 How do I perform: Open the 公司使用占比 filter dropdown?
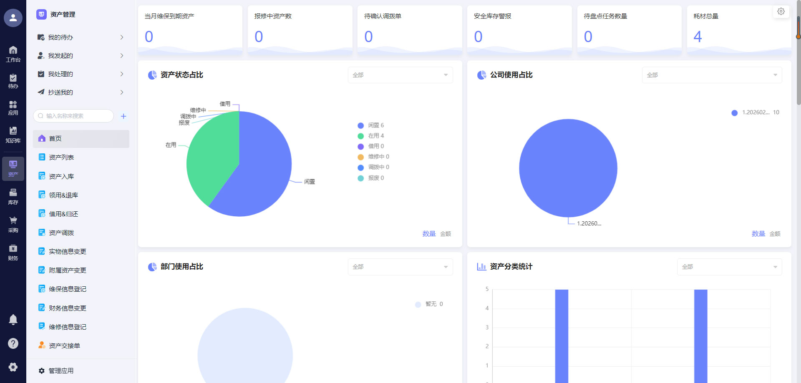(711, 75)
